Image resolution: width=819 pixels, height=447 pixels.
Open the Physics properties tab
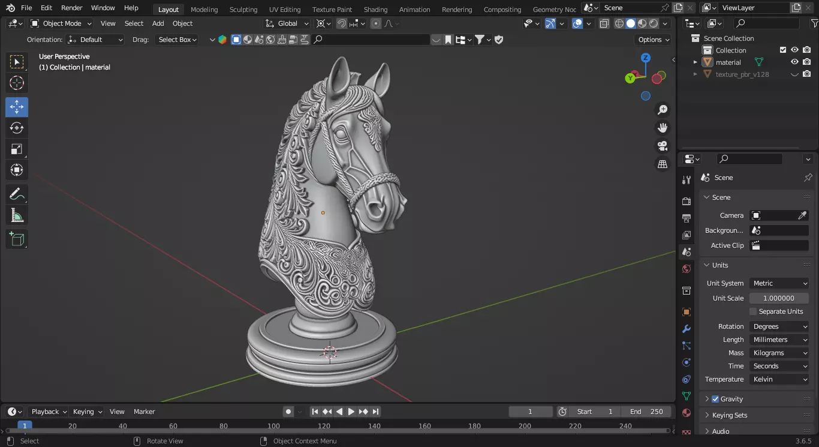(x=686, y=362)
